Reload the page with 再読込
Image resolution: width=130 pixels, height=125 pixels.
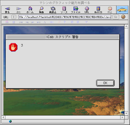(53, 8)
